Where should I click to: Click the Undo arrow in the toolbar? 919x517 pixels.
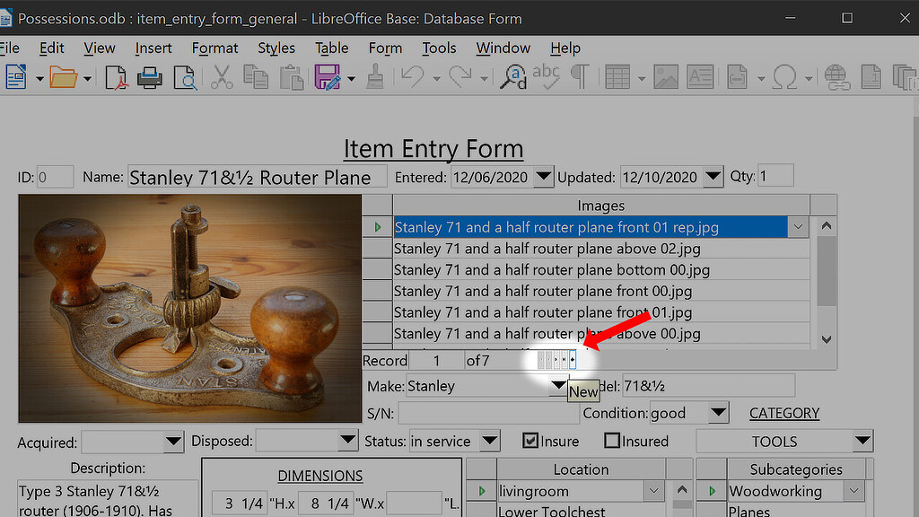(411, 78)
